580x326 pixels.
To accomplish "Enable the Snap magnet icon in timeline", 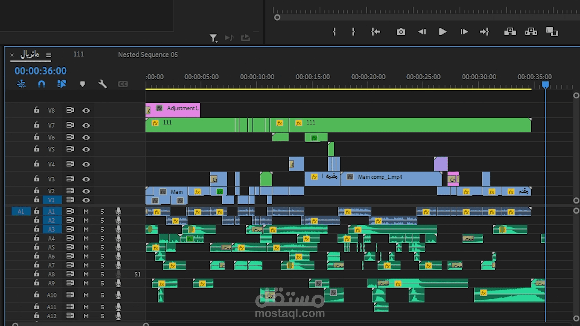I will 42,84.
